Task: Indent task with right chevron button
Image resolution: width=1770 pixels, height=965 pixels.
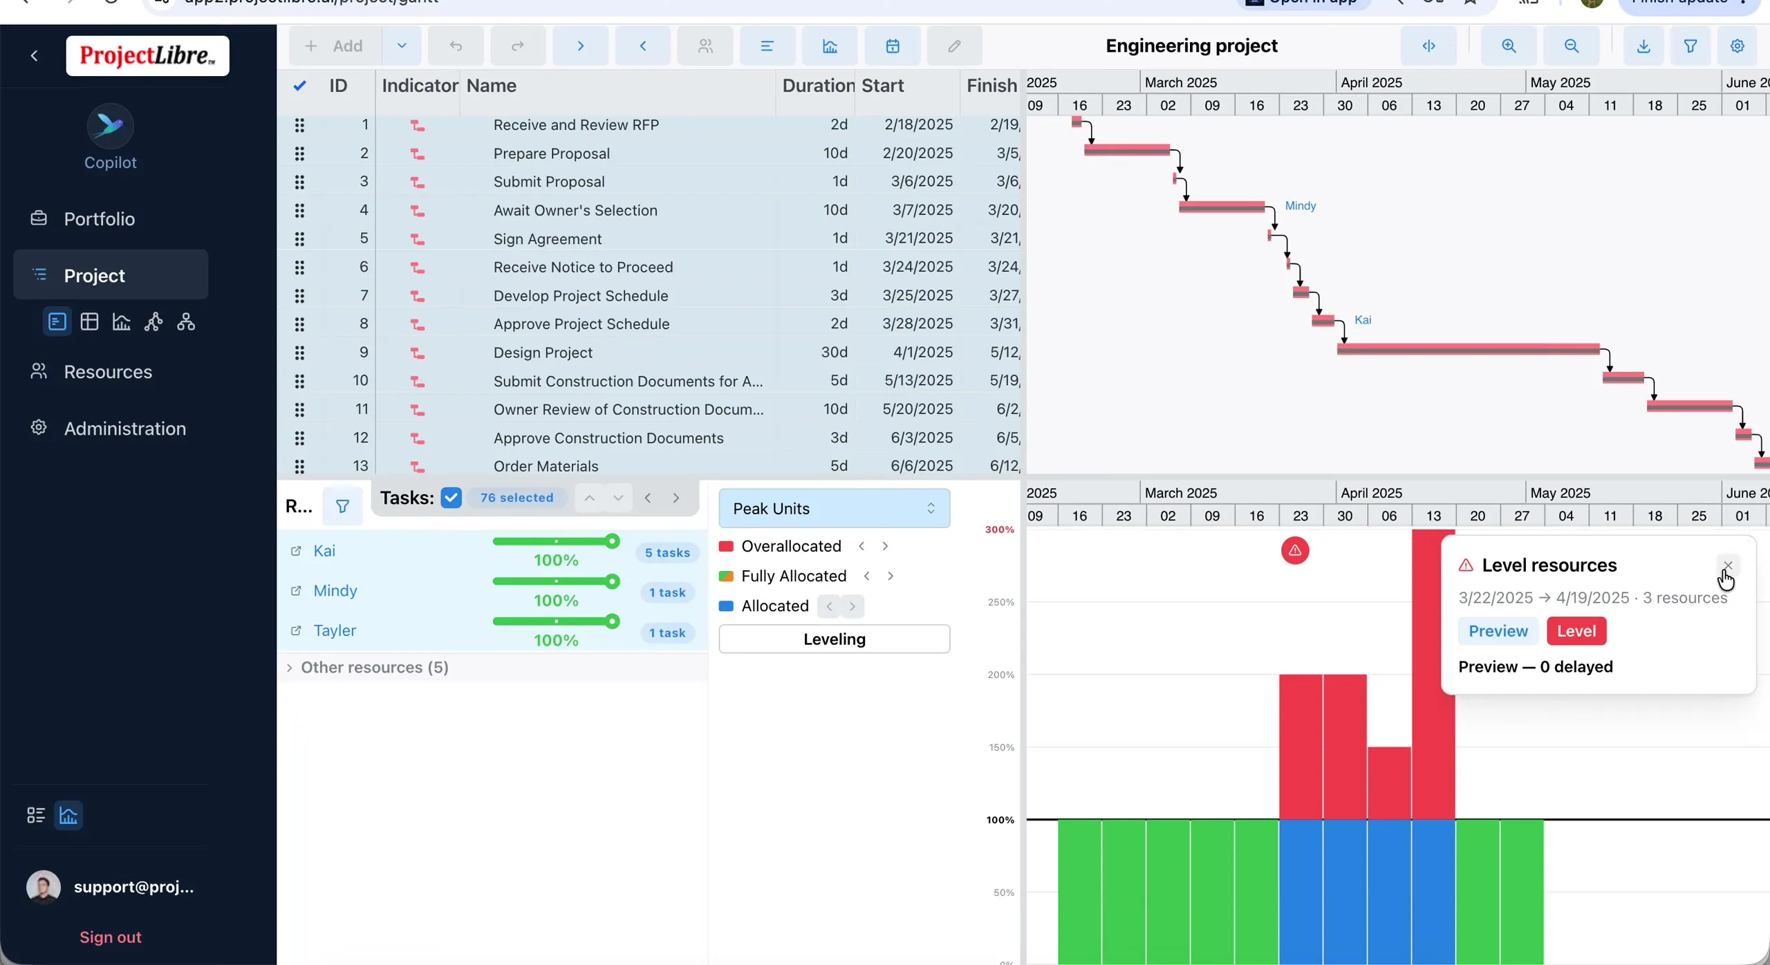Action: pyautogui.click(x=580, y=46)
